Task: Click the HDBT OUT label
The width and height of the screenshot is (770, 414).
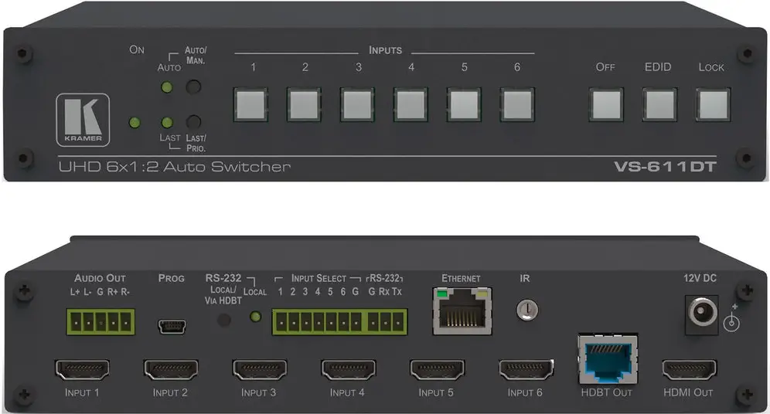Action: click(606, 393)
